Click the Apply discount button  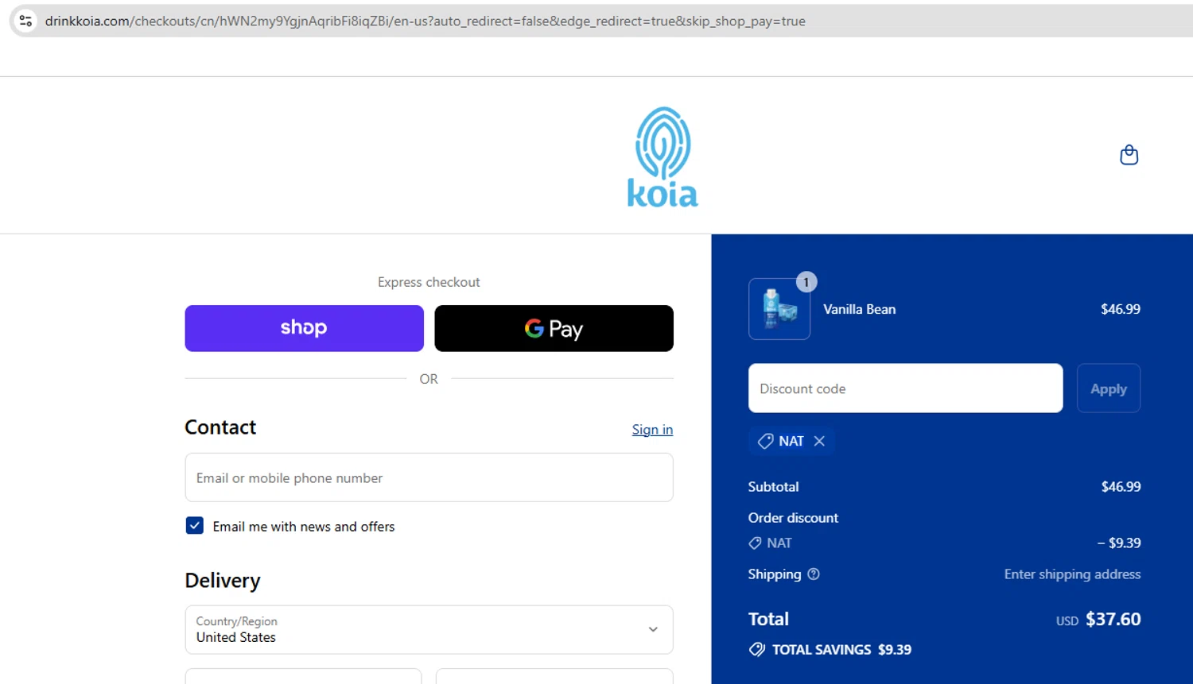coord(1109,388)
